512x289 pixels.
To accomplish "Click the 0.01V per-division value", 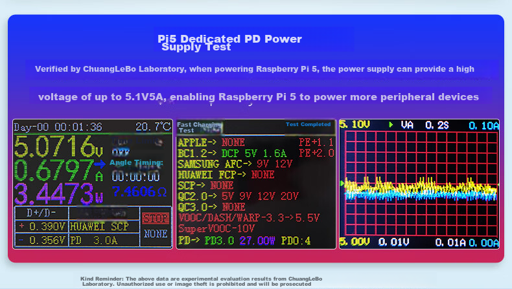I will (x=394, y=242).
